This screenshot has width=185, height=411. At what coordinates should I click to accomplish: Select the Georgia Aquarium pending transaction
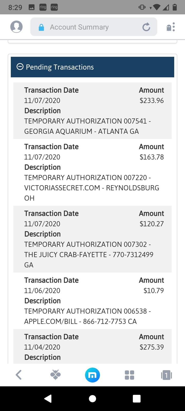pyautogui.click(x=92, y=110)
